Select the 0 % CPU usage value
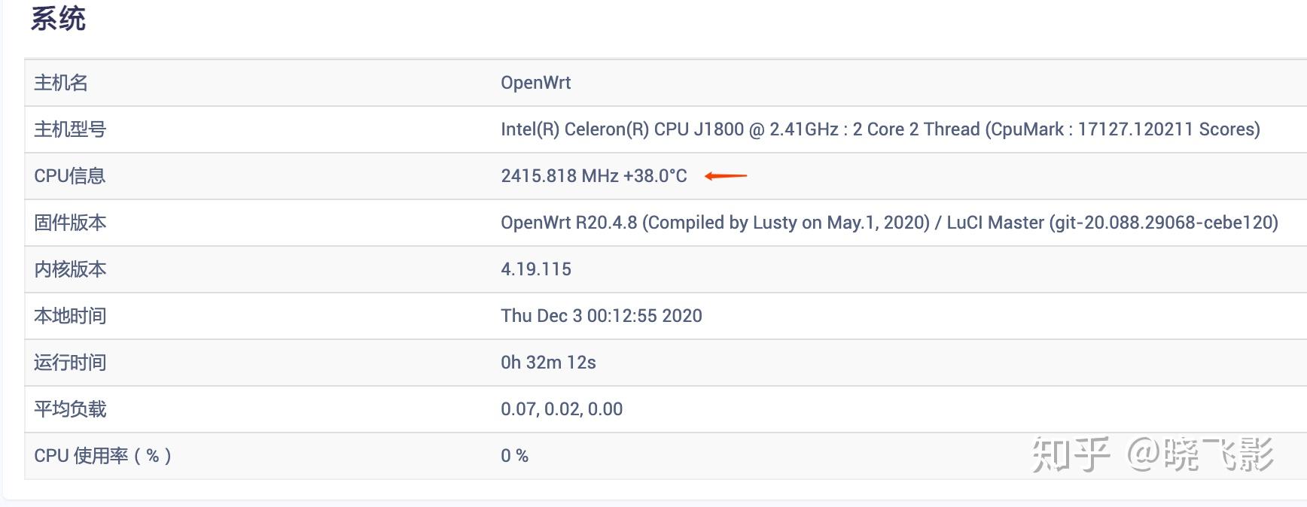Image resolution: width=1307 pixels, height=507 pixels. coord(514,456)
